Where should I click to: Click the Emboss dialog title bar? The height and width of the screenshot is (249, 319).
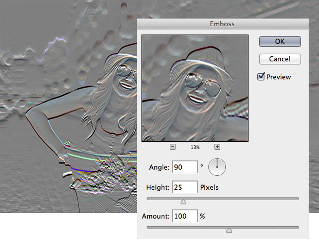pos(223,24)
